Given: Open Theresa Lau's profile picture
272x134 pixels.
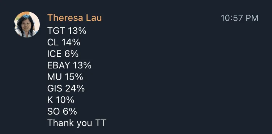Looking at the screenshot, I should coord(27,24).
